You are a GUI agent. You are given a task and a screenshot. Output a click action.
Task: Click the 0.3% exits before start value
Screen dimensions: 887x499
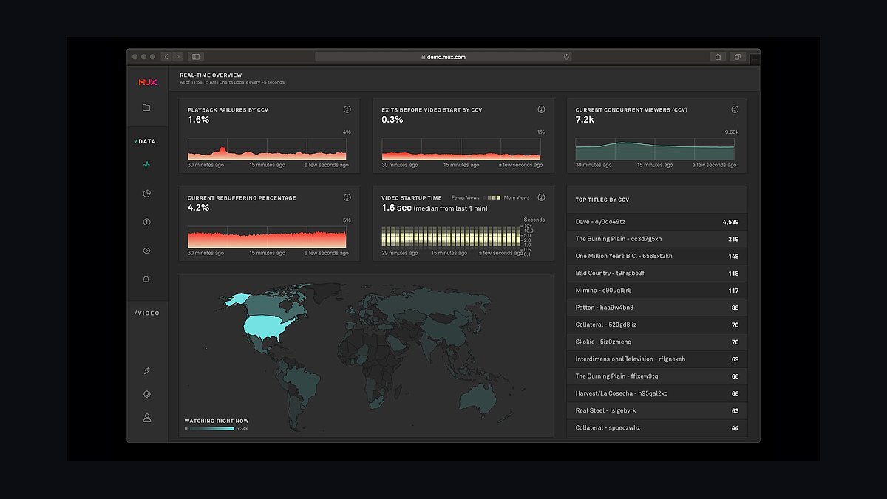point(392,119)
